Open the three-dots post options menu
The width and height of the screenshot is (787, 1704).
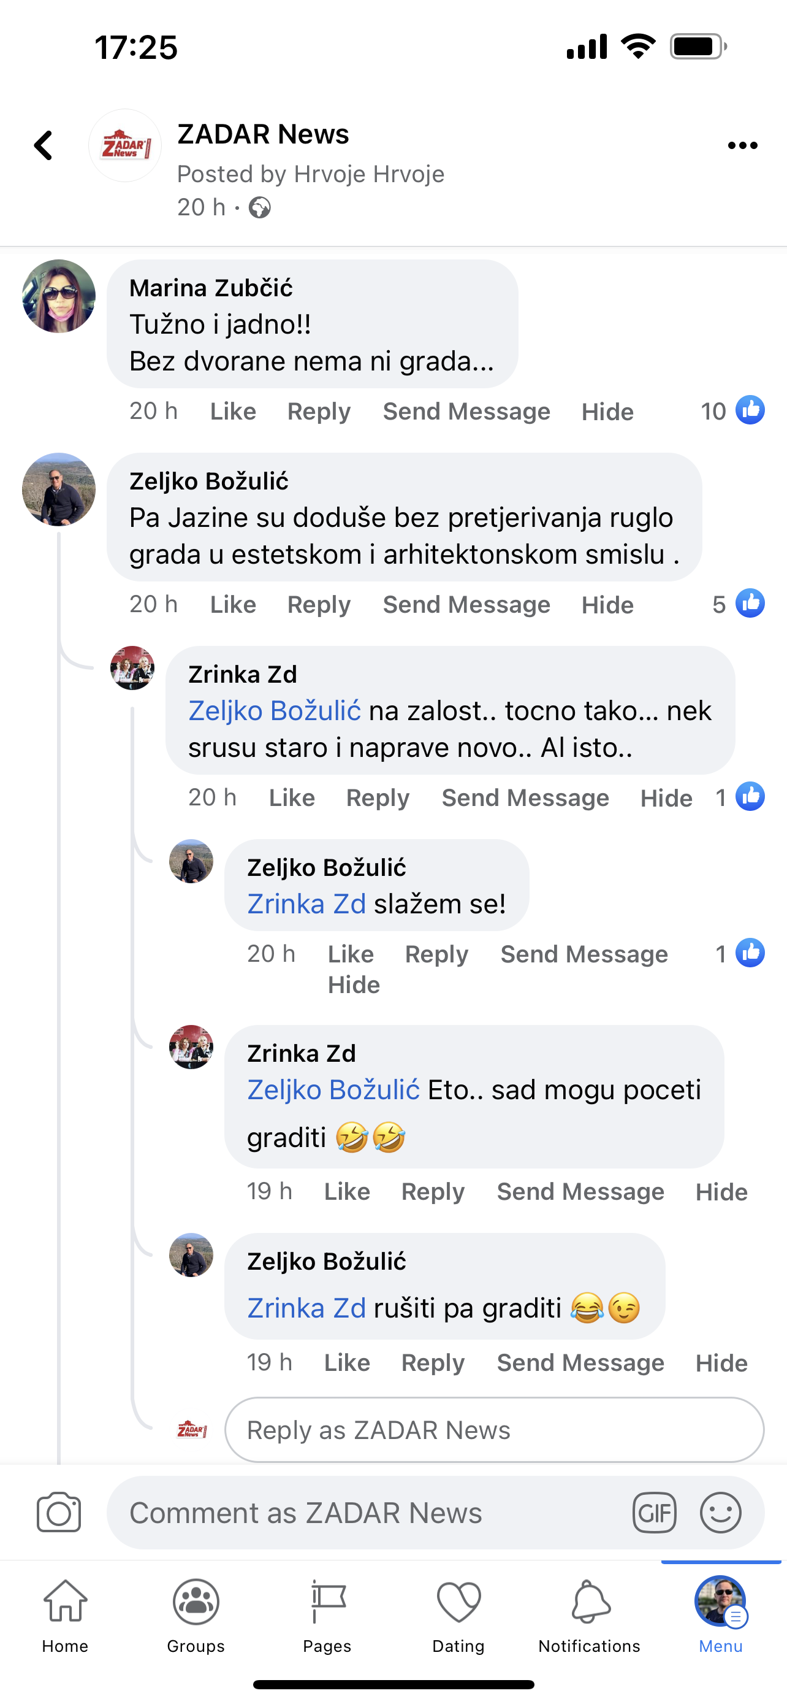(742, 145)
